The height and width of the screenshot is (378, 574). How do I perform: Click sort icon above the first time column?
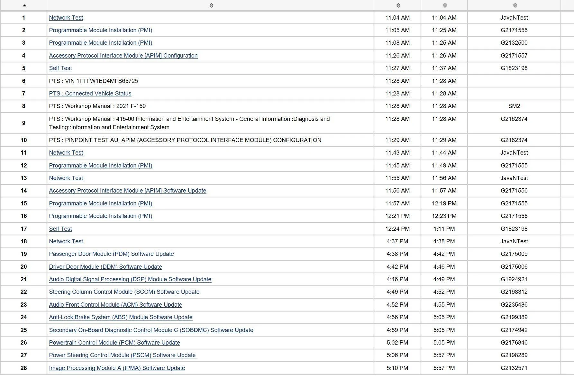coord(398,5)
